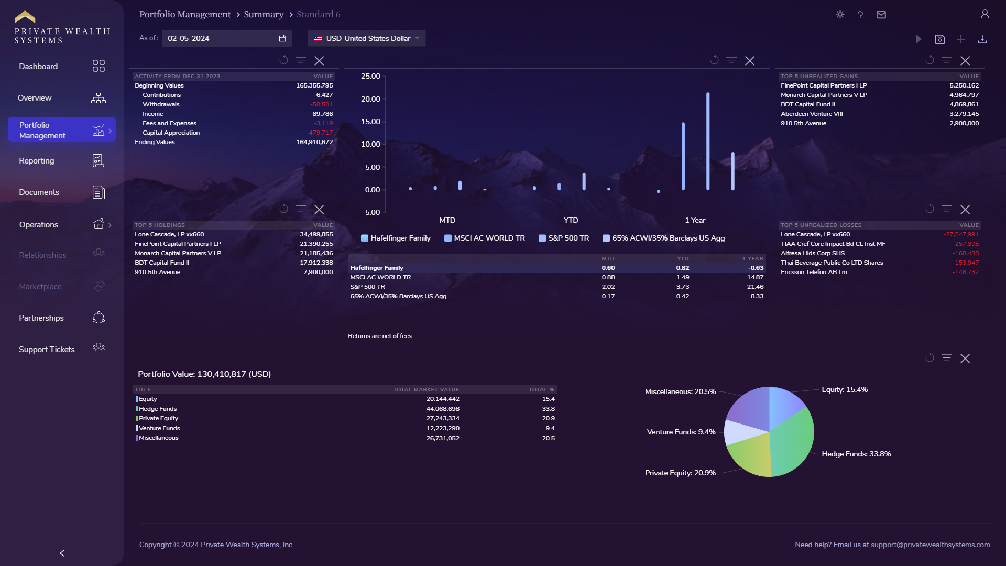The height and width of the screenshot is (566, 1006).
Task: Save the current view with the save icon
Action: coord(940,39)
